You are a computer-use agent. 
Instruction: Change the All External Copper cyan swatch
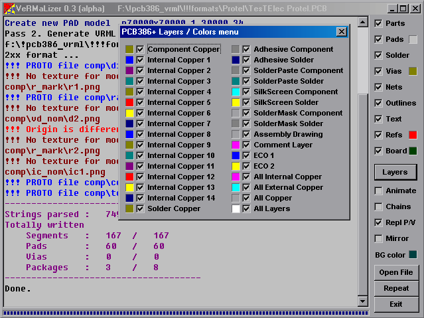click(236, 187)
